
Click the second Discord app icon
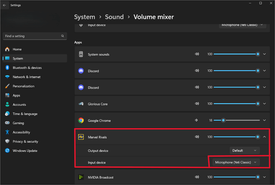click(81, 87)
